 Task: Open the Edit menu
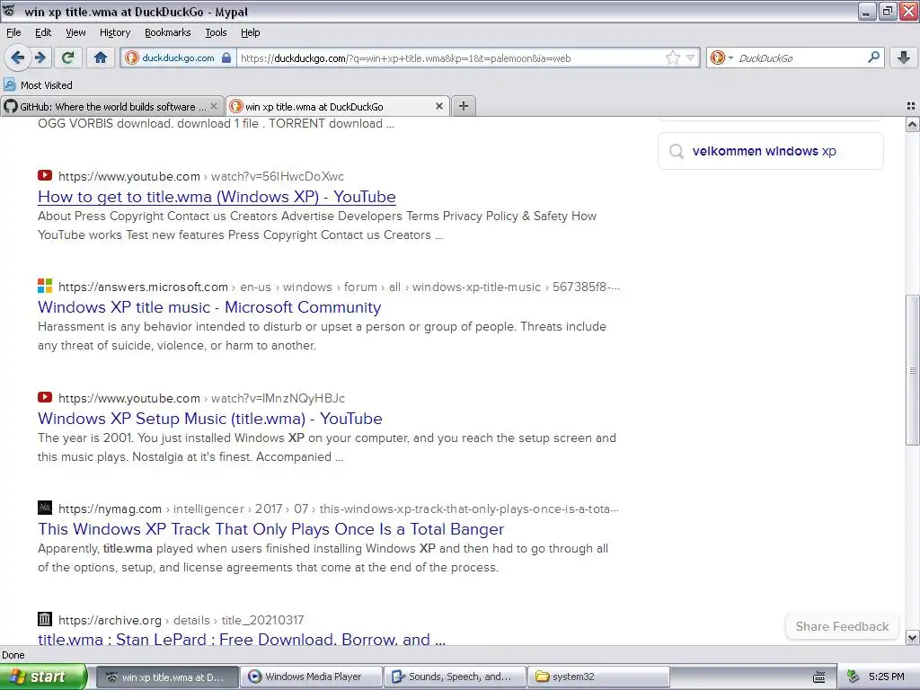click(x=43, y=32)
